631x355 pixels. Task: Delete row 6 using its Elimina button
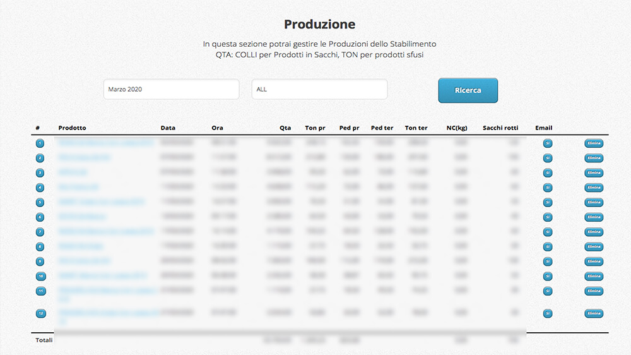[x=593, y=217]
